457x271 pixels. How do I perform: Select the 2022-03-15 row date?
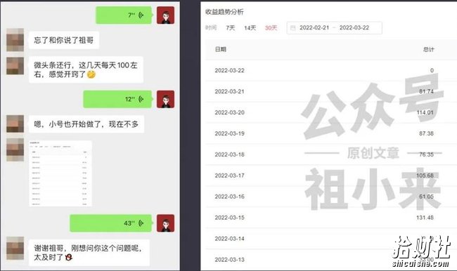[229, 218]
